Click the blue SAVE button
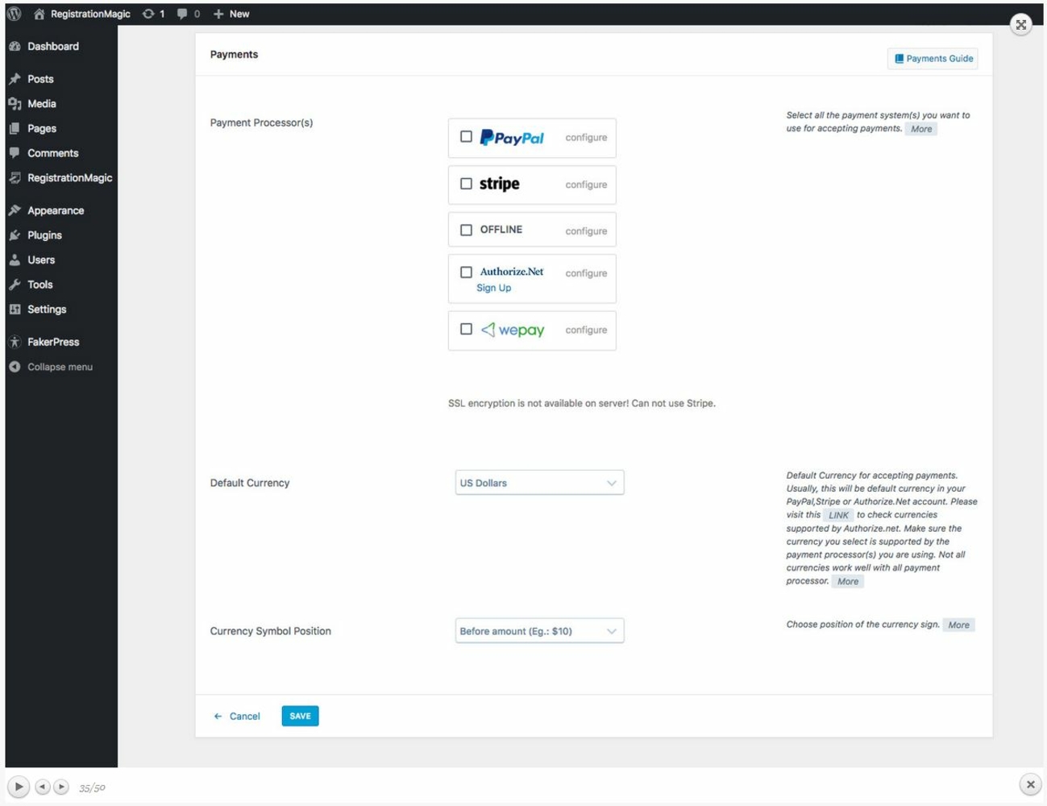This screenshot has height=806, width=1047. 300,716
